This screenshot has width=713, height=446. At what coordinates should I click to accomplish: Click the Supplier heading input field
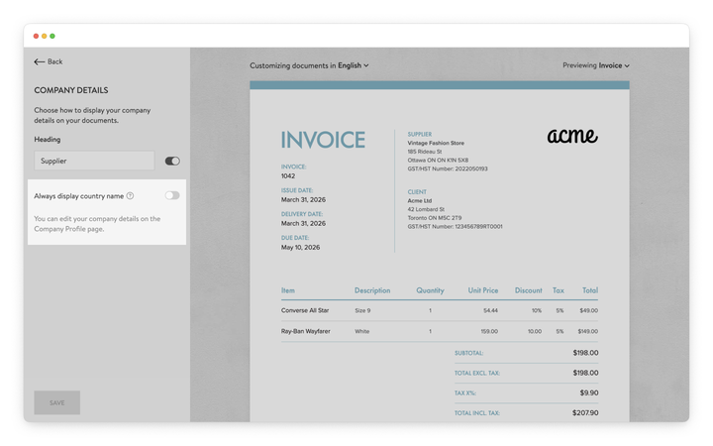(94, 161)
